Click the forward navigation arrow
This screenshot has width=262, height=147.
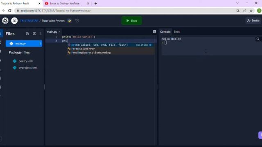click(x=3, y=11)
